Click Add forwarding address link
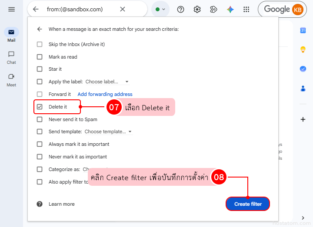This screenshot has height=227, width=313. (105, 94)
